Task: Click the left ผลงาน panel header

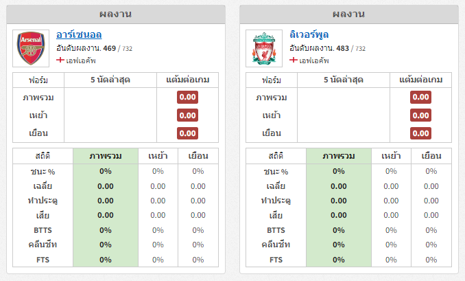Action: click(x=116, y=14)
